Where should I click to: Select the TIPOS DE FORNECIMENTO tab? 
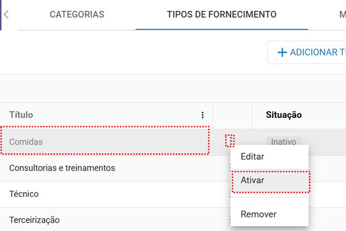coord(222,14)
